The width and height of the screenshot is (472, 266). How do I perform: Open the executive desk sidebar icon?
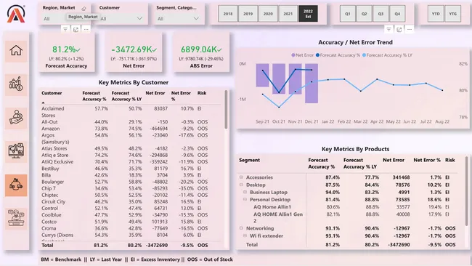click(x=16, y=218)
